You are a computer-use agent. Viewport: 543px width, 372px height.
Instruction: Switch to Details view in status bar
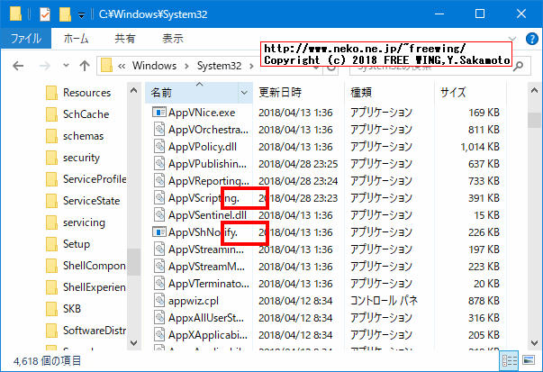coord(509,360)
